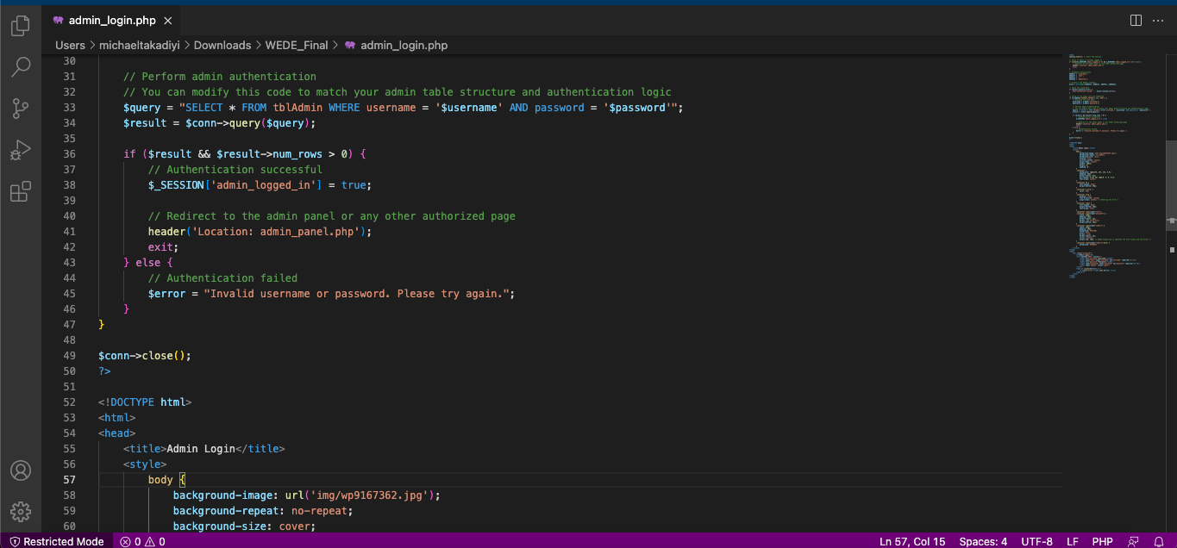The image size is (1177, 548).
Task: Open the Explorer view in activity bar
Action: pyautogui.click(x=21, y=27)
